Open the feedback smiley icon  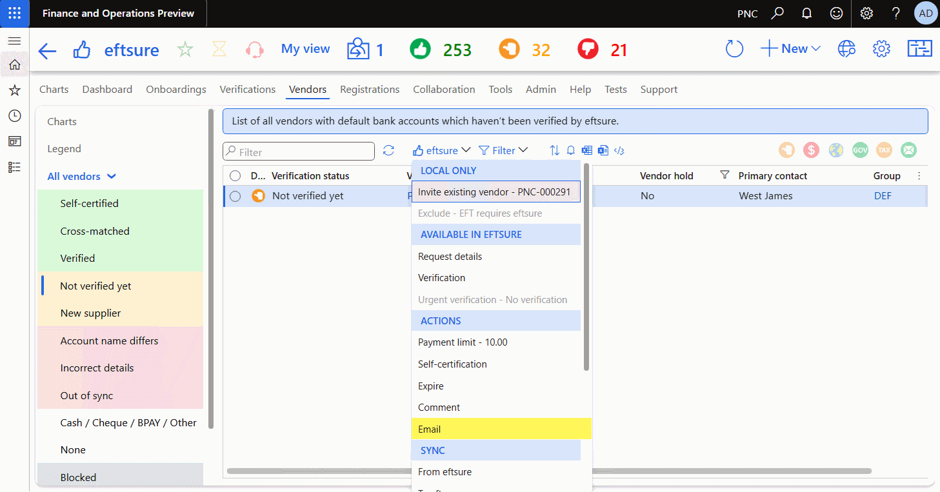836,14
